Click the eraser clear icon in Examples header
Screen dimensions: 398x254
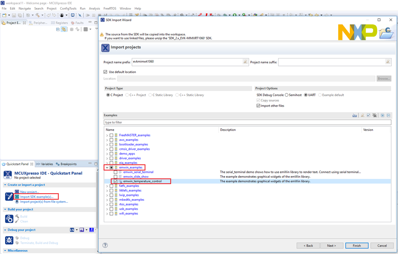(x=363, y=116)
